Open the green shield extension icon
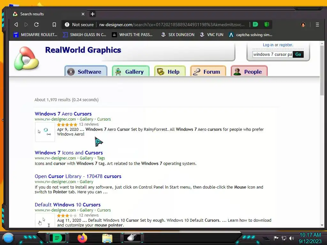This screenshot has height=245, width=327. (267, 24)
